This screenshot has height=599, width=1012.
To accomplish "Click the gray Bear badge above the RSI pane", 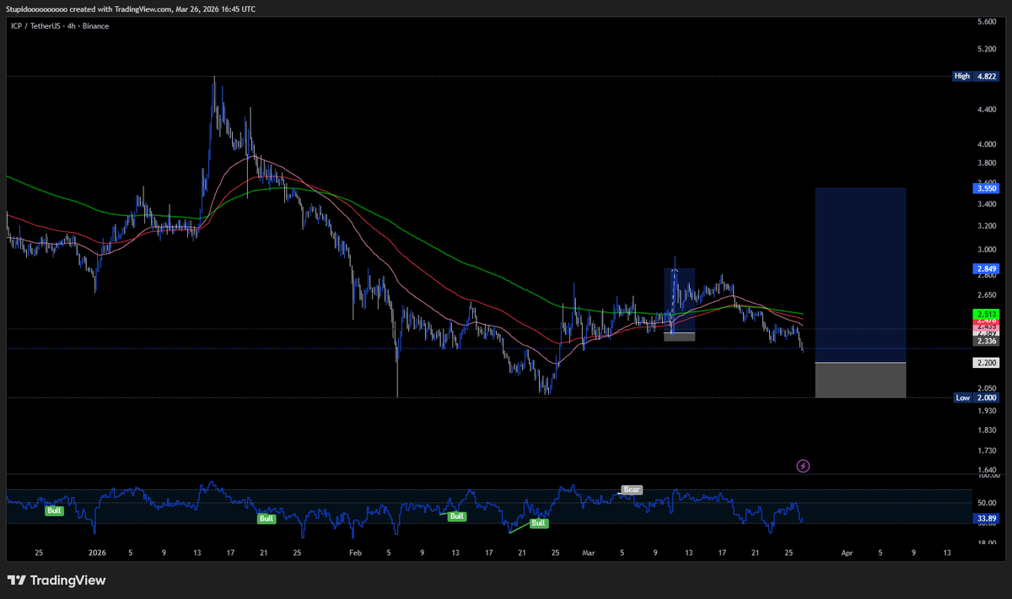I will pyautogui.click(x=631, y=489).
